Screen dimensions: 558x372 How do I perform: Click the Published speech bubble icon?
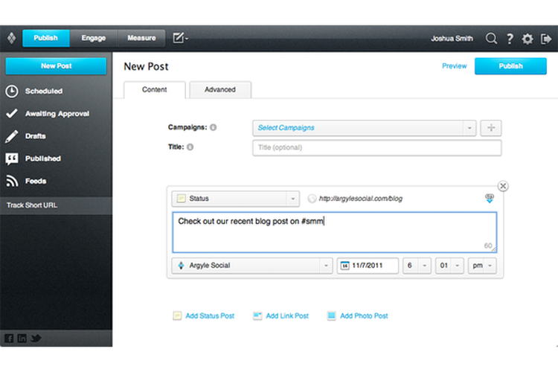[12, 158]
